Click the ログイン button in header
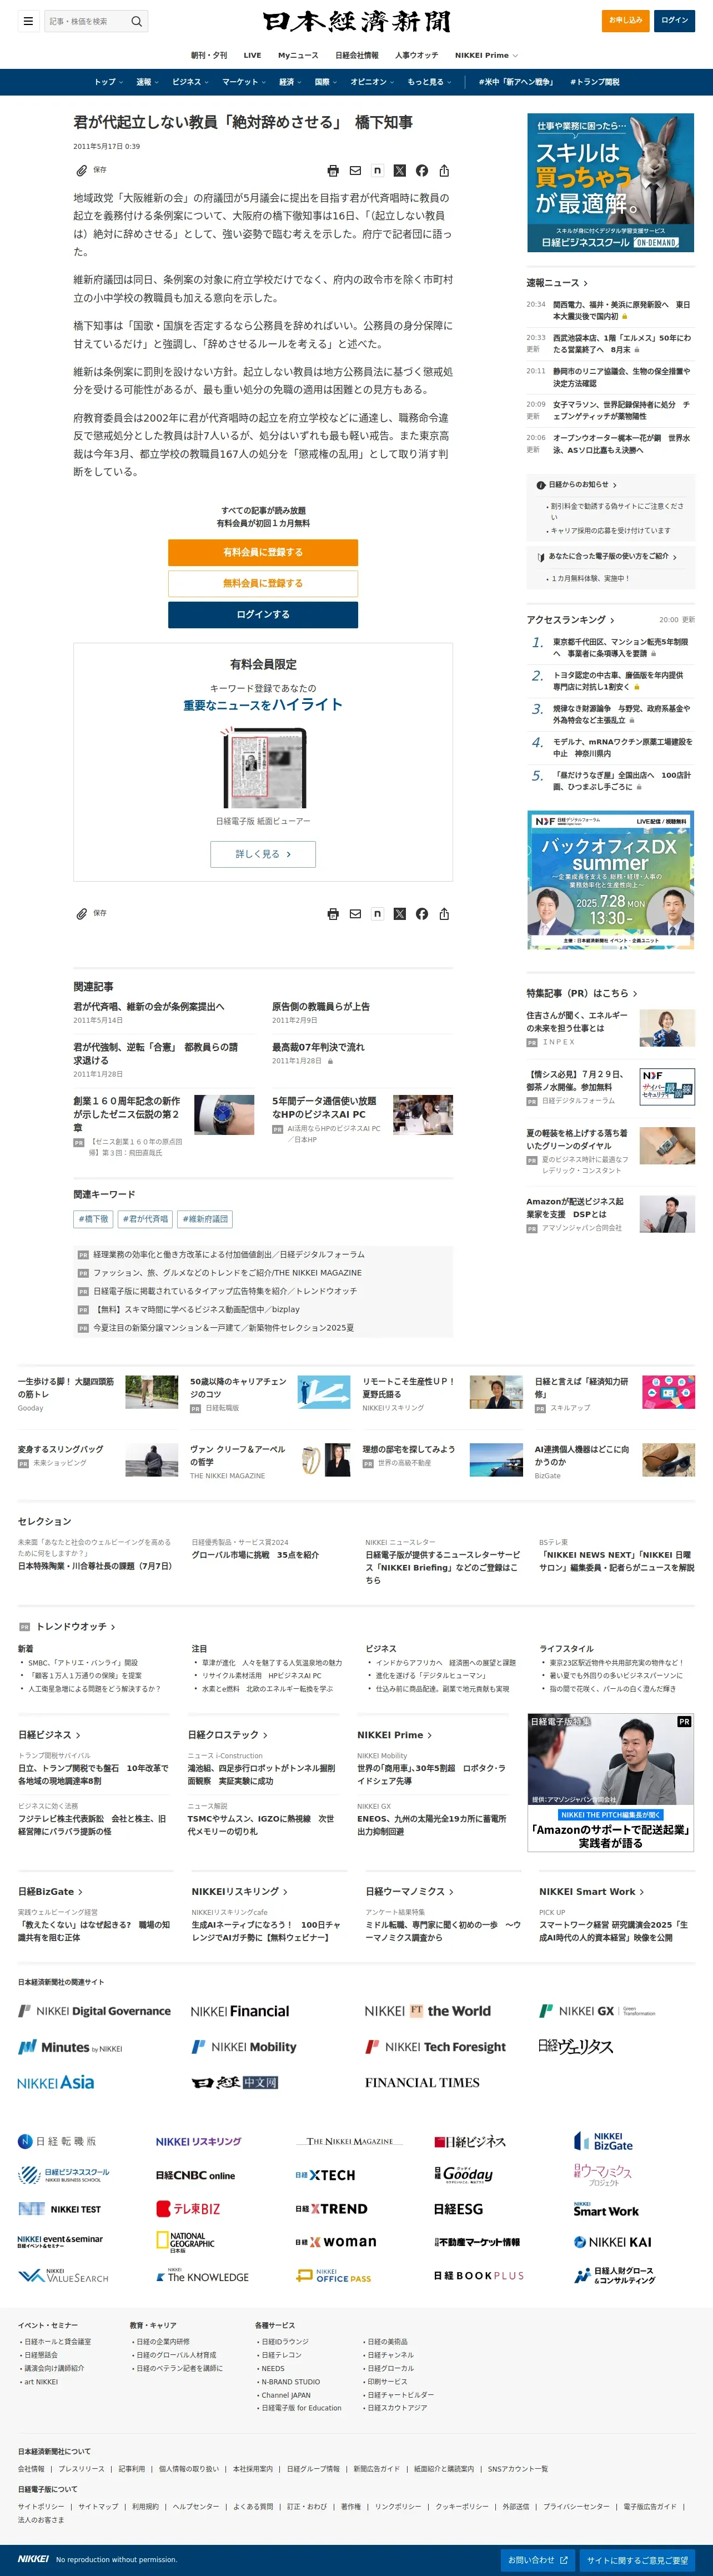The height and width of the screenshot is (2576, 713). click(675, 20)
